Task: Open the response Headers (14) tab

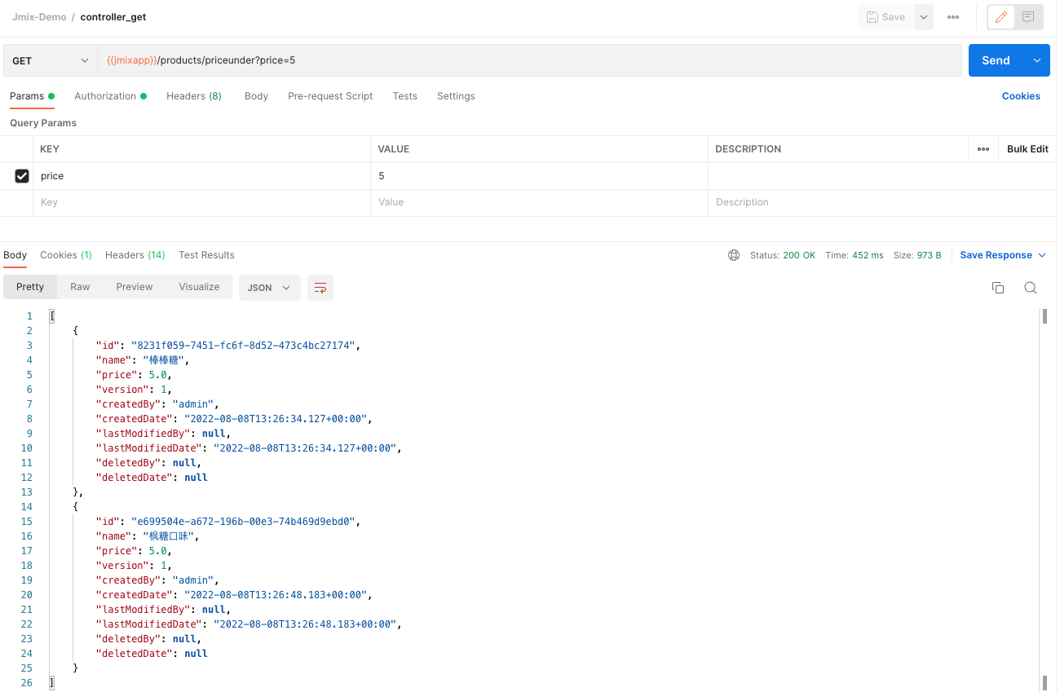Action: (135, 255)
